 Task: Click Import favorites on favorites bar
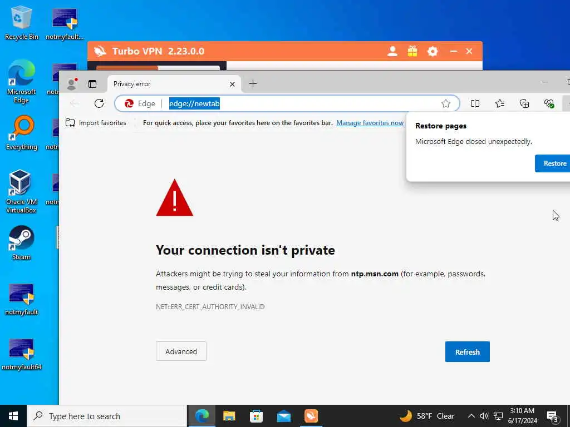point(96,123)
